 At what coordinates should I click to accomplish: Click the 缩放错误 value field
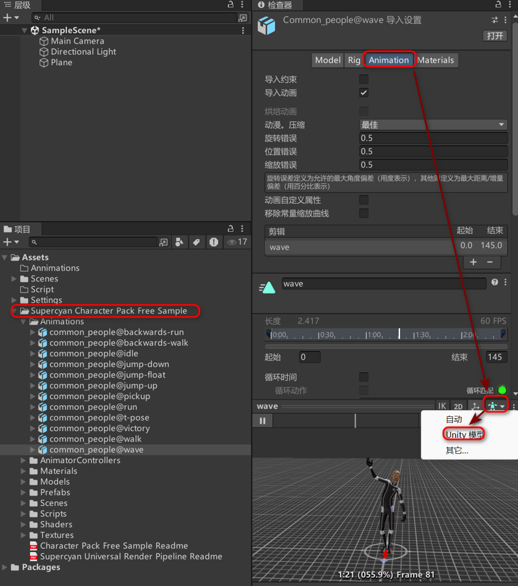[433, 165]
